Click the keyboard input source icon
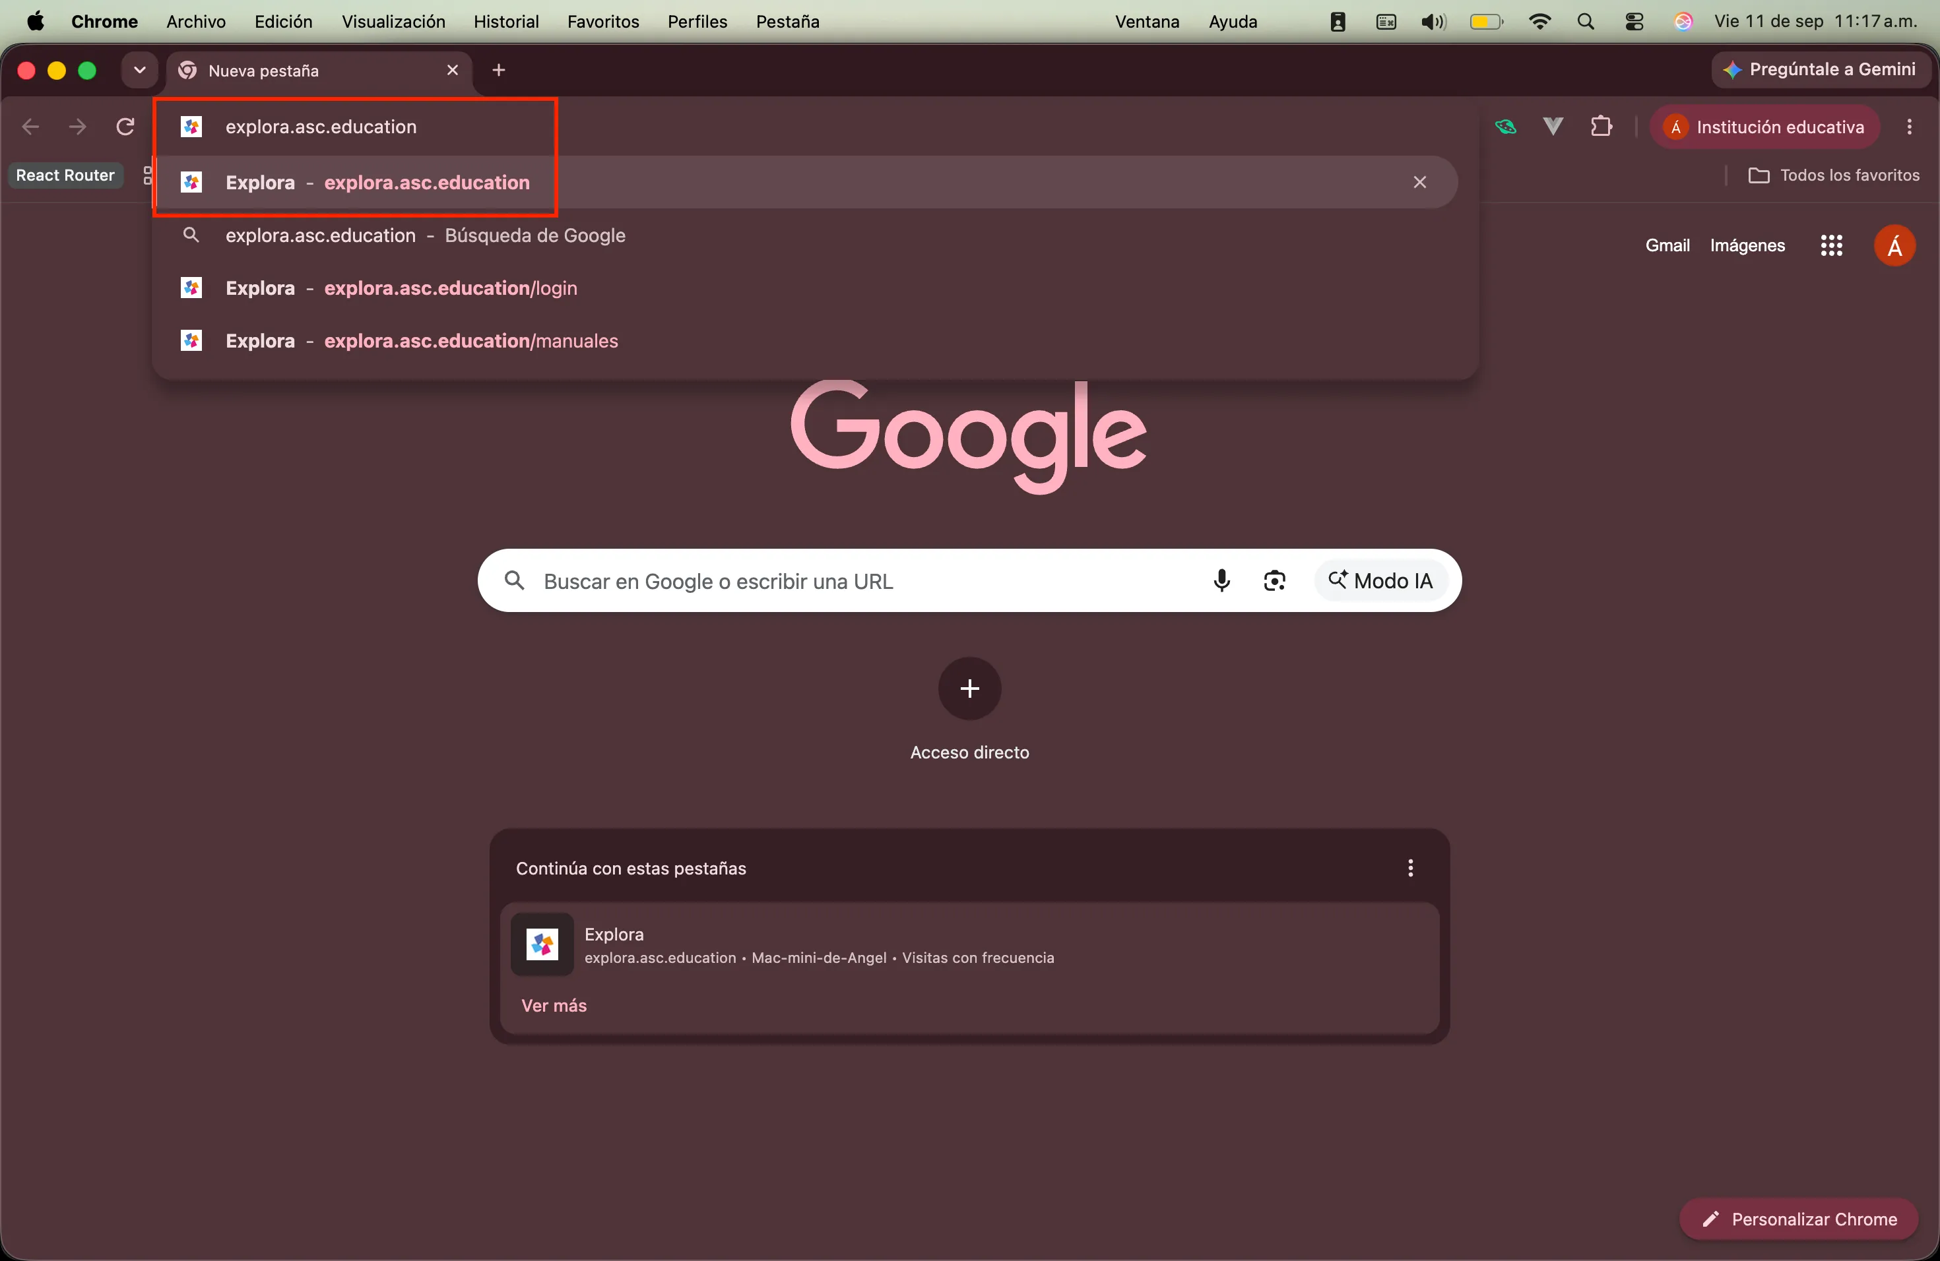 pos(1386,22)
